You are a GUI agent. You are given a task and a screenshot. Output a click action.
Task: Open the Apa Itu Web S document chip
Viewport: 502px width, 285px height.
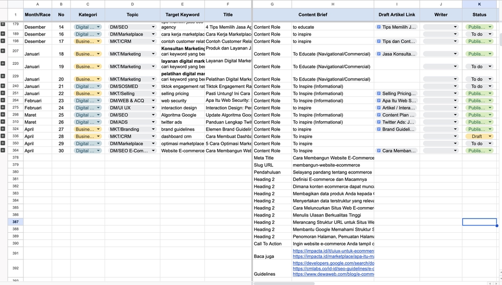click(x=396, y=101)
